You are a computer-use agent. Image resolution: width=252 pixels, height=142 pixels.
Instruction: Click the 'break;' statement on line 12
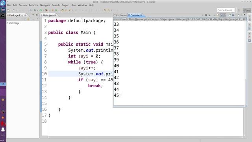pos(95,86)
